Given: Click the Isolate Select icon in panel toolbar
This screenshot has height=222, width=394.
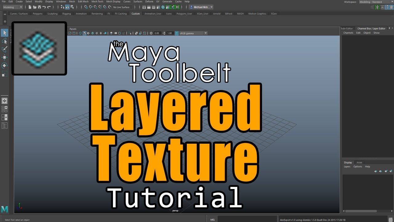Looking at the screenshot, I should pyautogui.click(x=130, y=33).
